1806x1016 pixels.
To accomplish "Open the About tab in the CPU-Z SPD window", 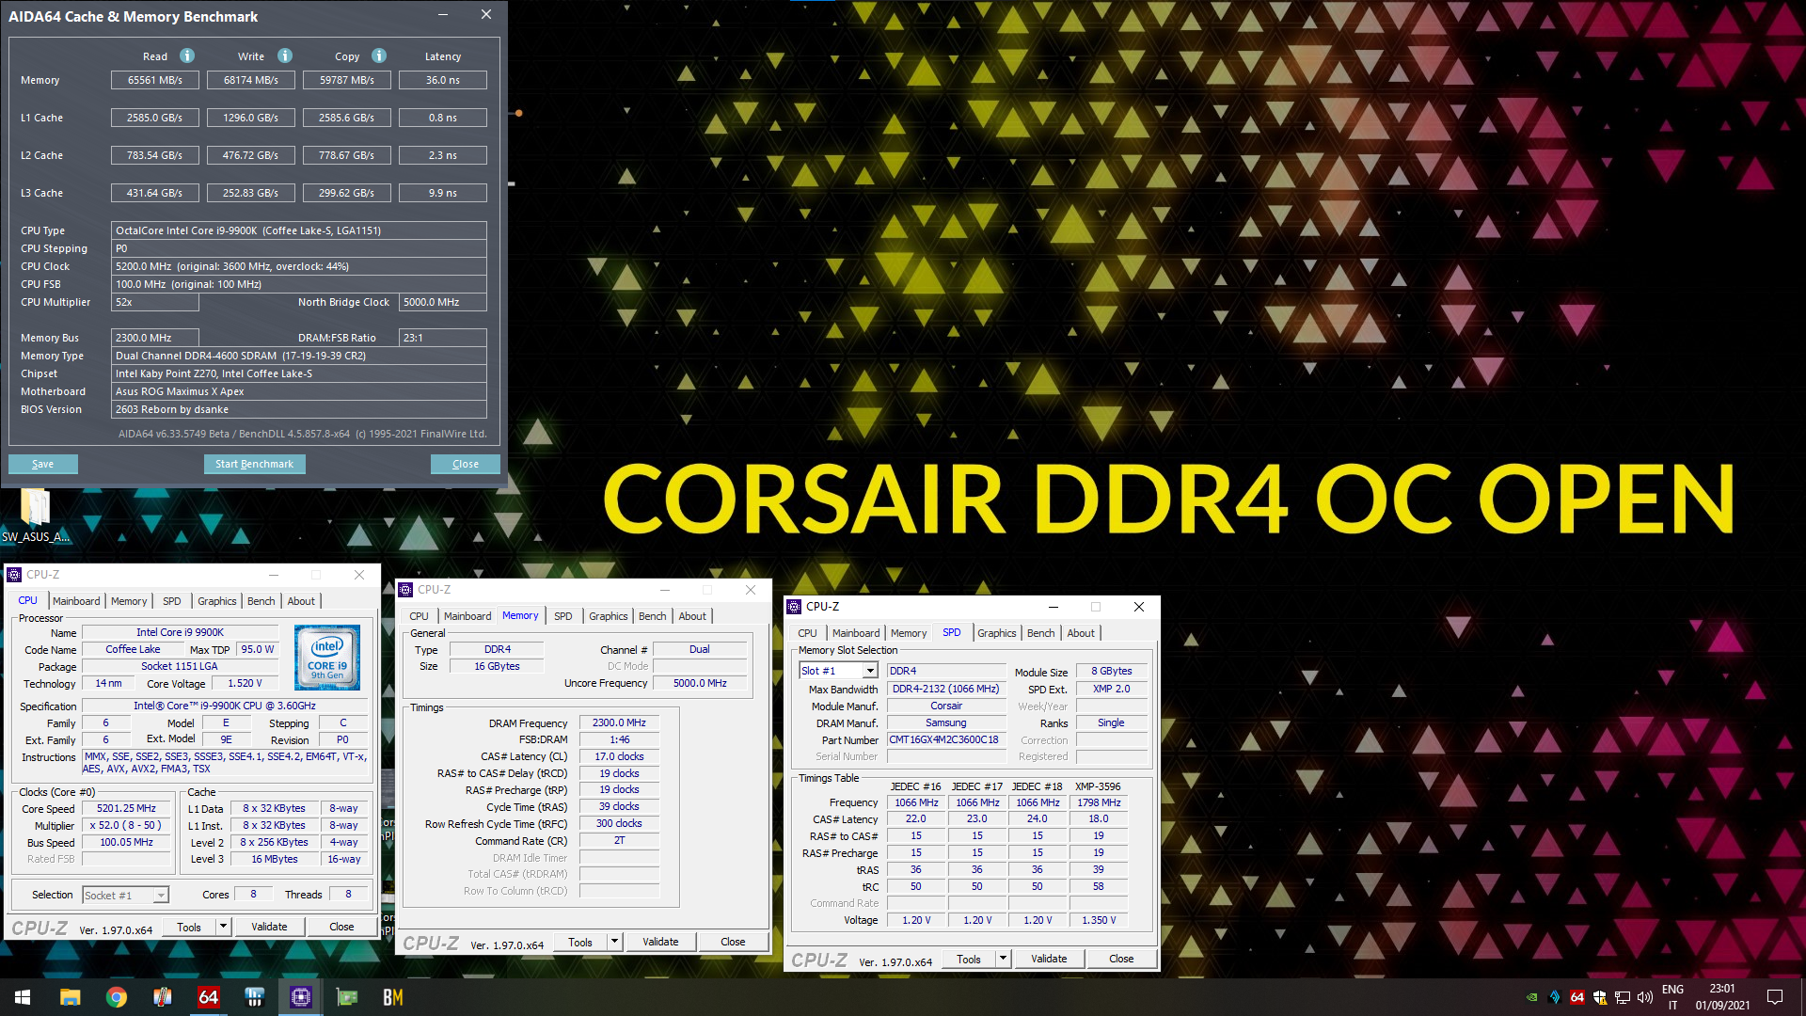I will click(1081, 633).
